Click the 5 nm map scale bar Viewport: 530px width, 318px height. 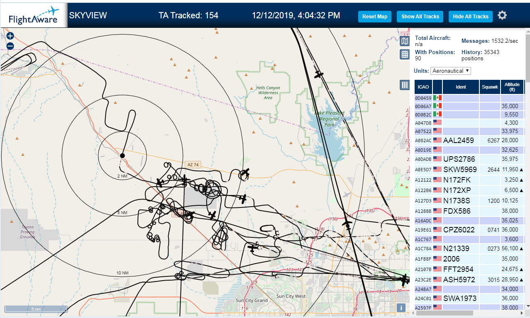37,309
